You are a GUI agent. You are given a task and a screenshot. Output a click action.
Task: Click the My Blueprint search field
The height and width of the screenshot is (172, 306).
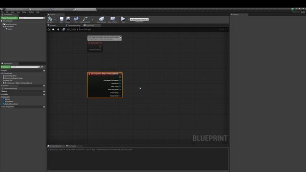[x=25, y=67]
